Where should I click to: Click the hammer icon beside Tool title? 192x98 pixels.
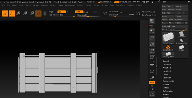point(159,2)
